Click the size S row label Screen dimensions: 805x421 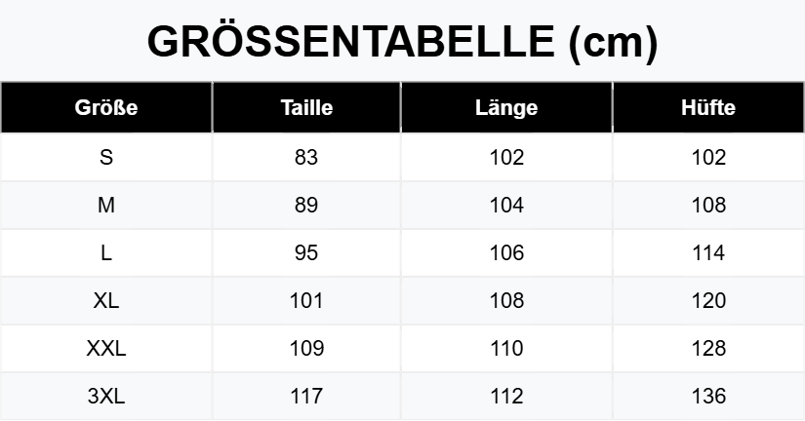pyautogui.click(x=106, y=158)
